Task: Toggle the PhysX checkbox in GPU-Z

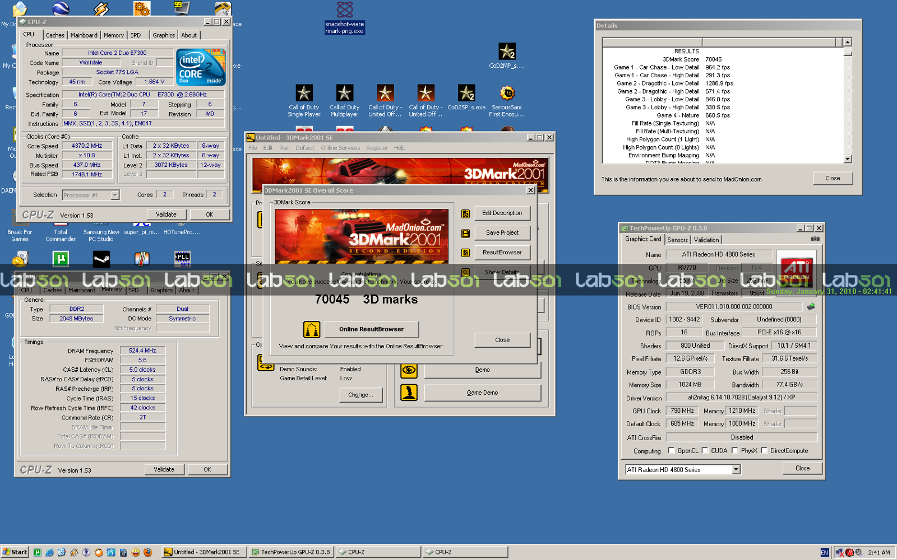Action: click(x=734, y=450)
